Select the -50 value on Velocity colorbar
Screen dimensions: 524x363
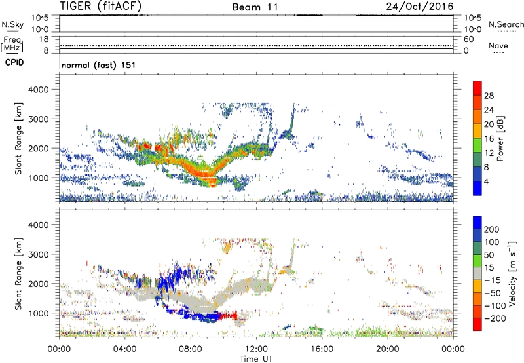493,293
